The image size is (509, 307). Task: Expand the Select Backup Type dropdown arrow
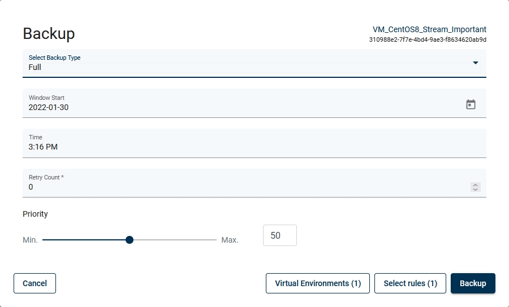pos(475,63)
